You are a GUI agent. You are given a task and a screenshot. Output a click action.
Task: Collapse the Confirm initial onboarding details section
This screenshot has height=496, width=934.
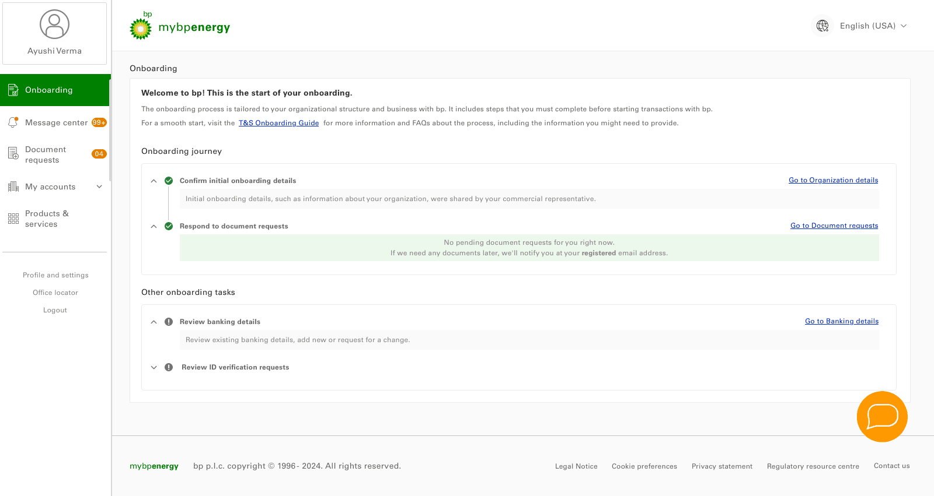point(154,181)
